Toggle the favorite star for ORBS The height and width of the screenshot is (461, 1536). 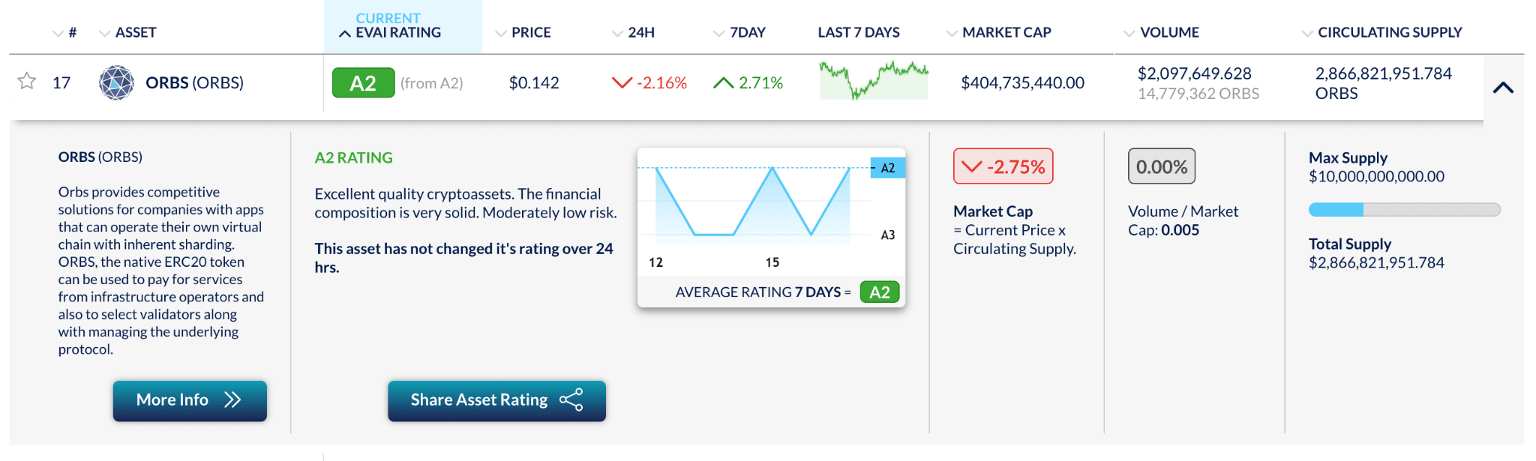point(27,81)
